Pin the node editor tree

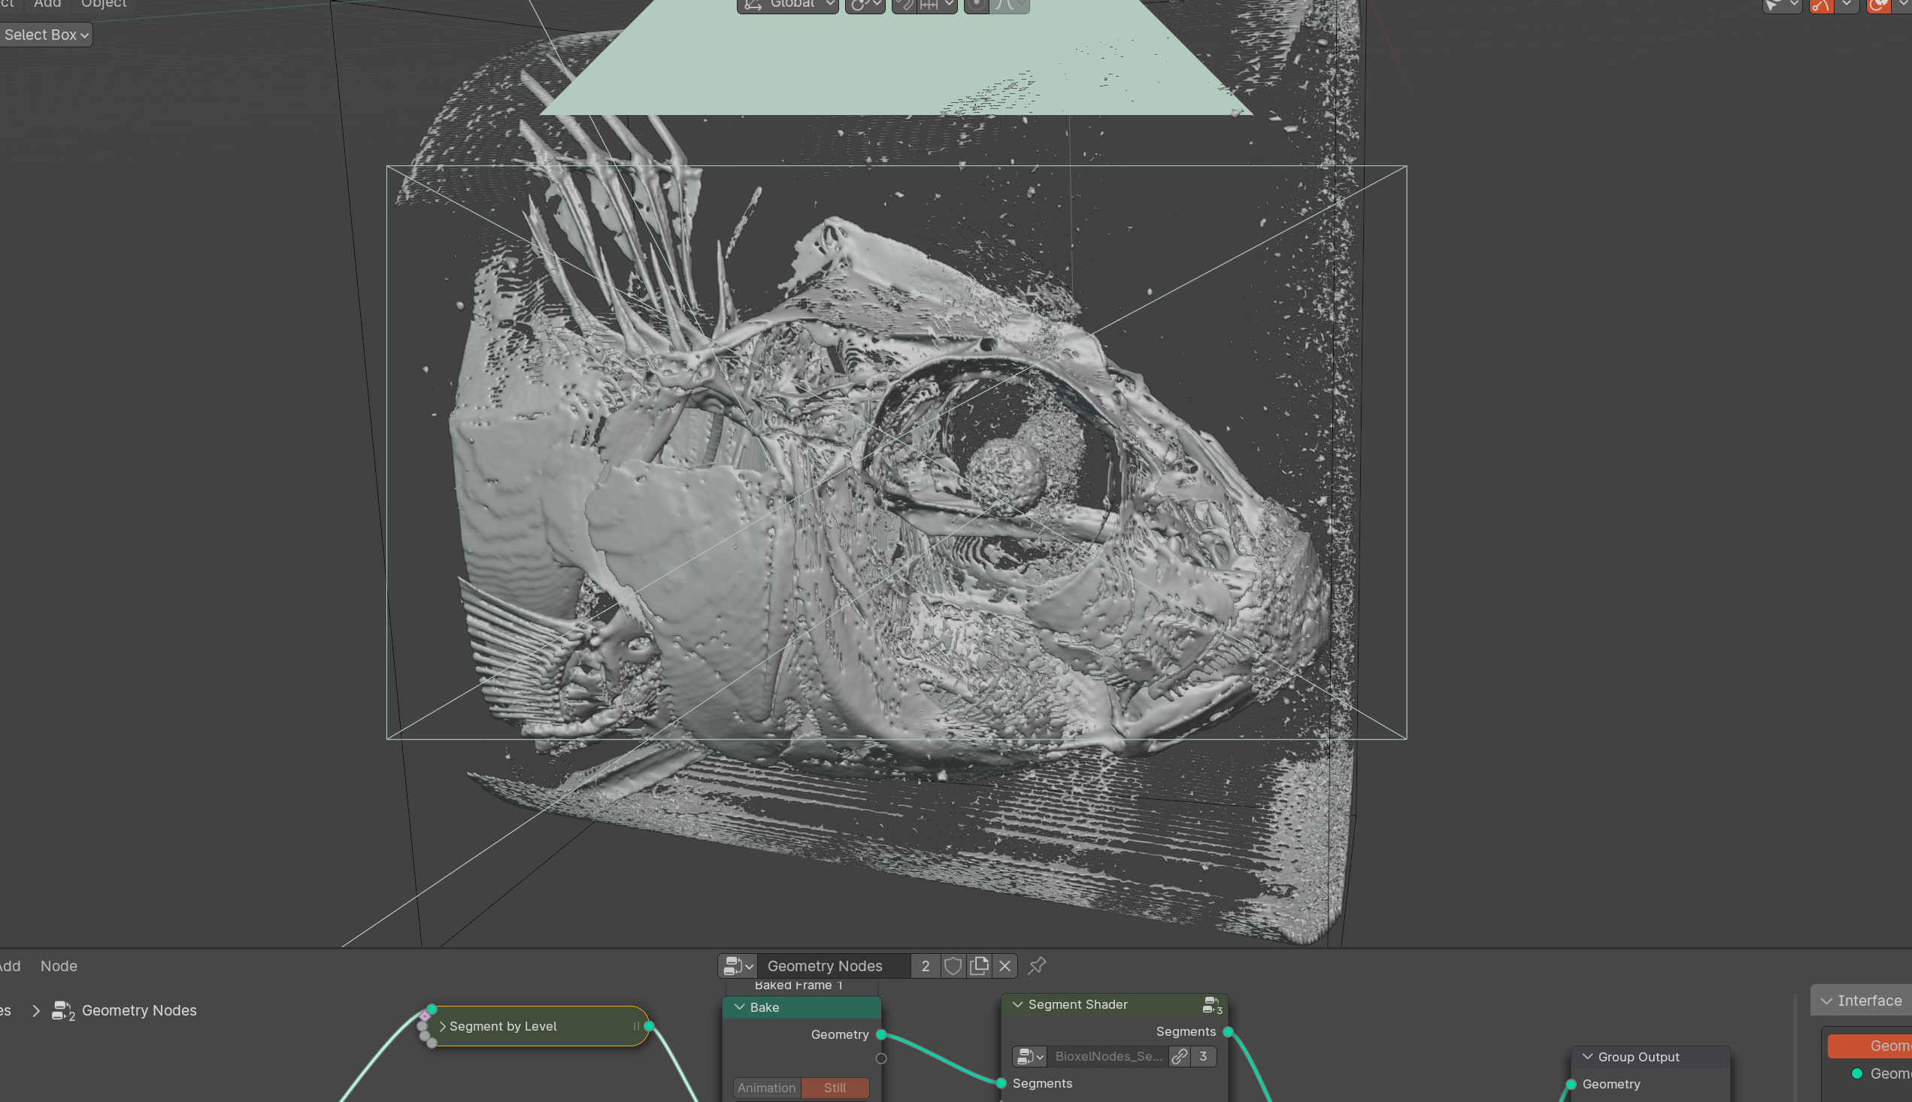coord(1037,966)
